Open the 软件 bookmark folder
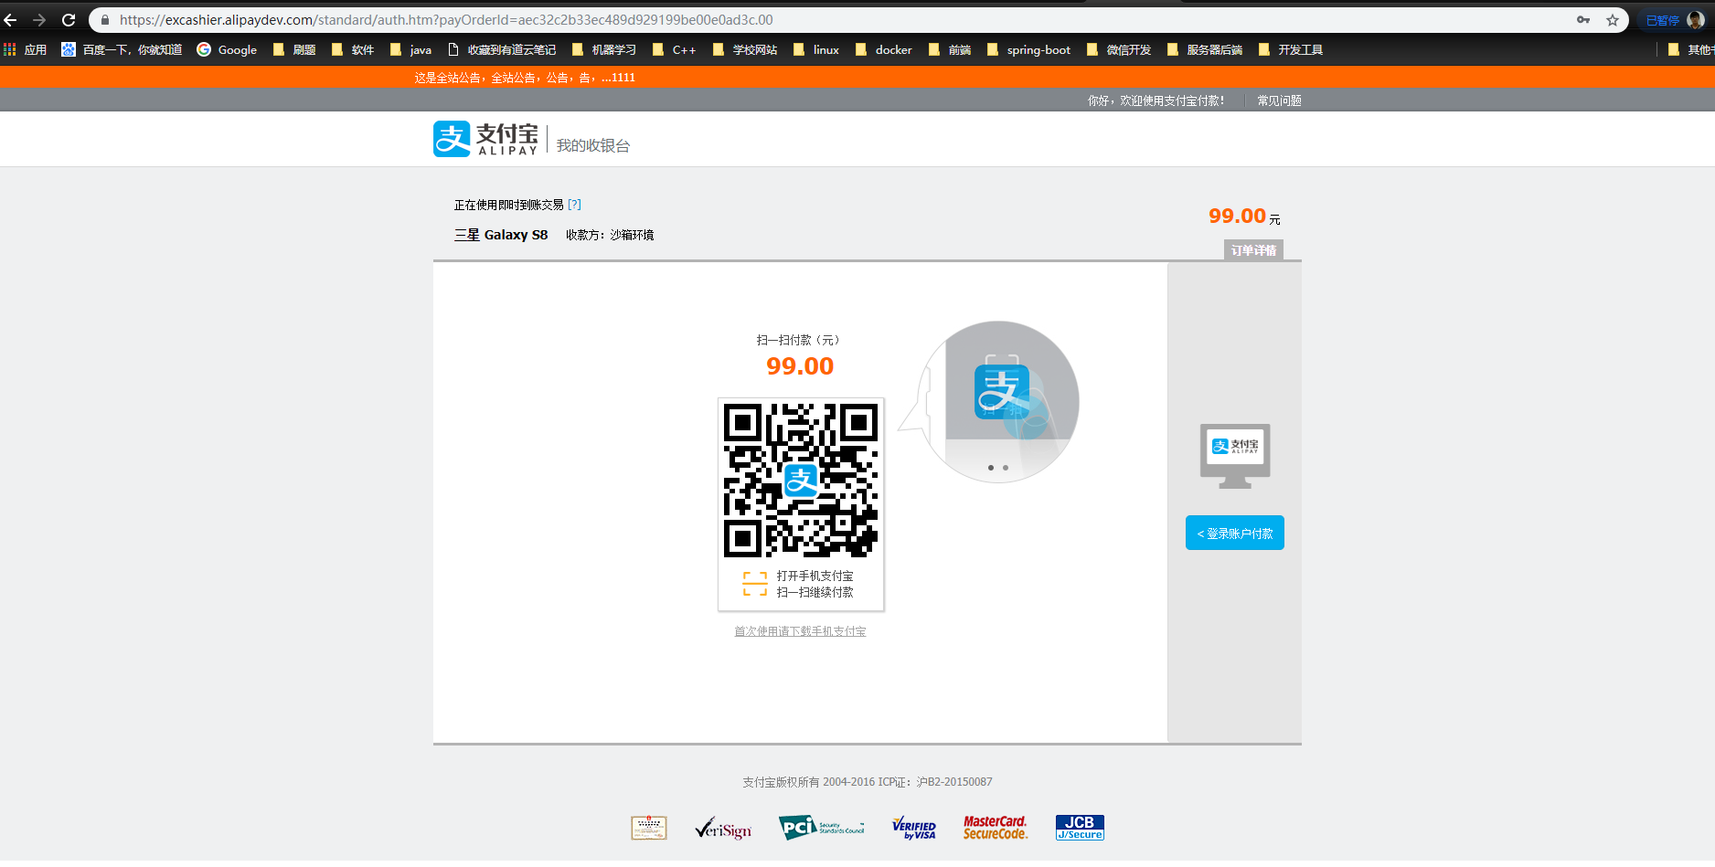 click(x=353, y=49)
